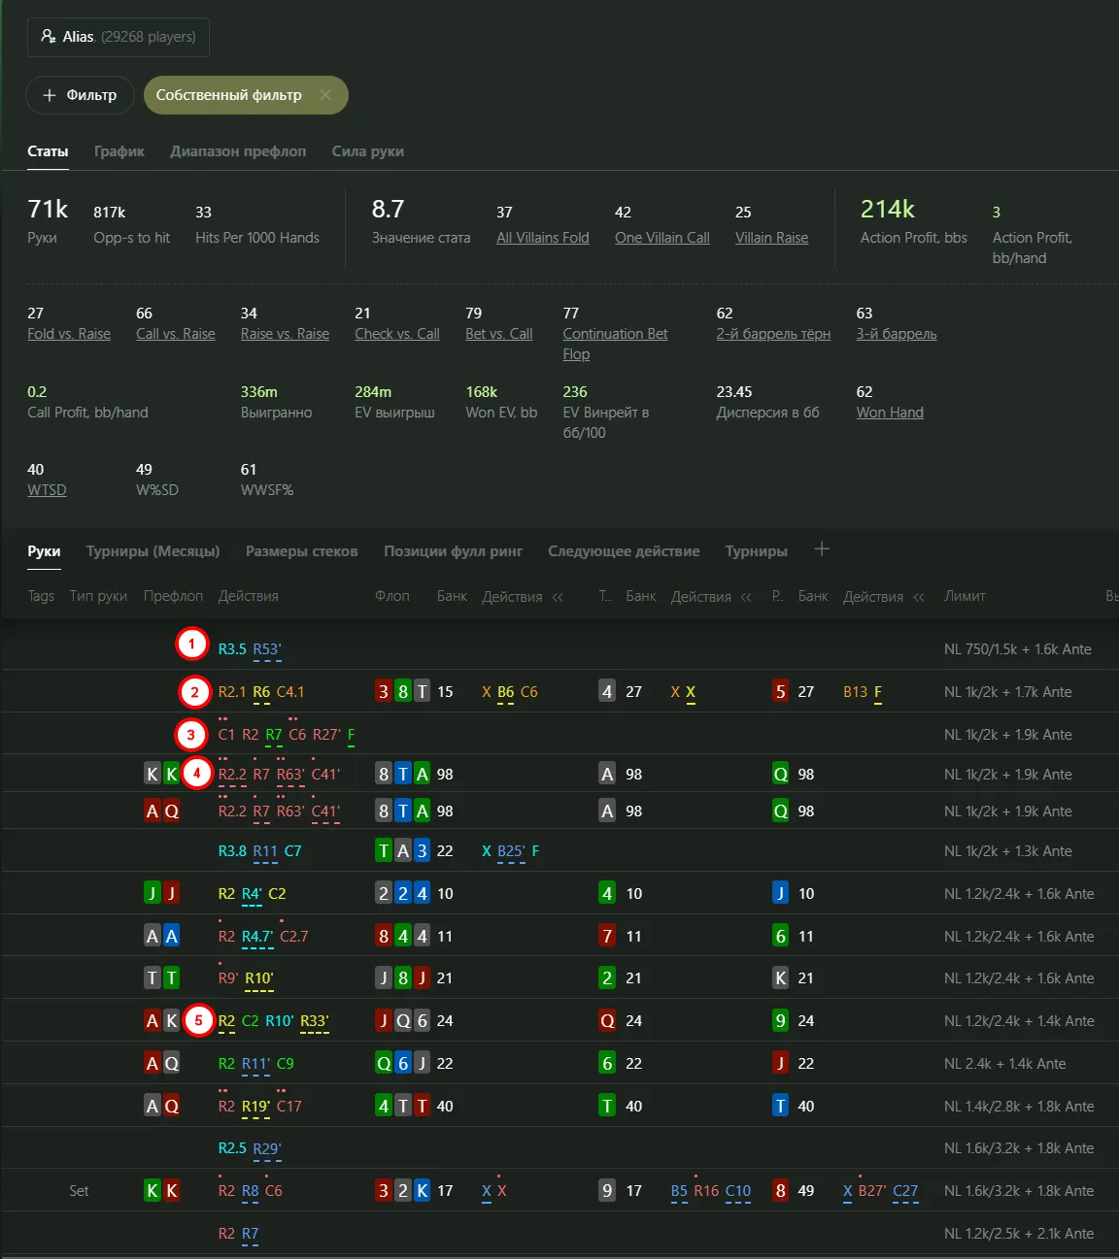Collapse flop actions column chevron
1119x1259 pixels.
(558, 597)
